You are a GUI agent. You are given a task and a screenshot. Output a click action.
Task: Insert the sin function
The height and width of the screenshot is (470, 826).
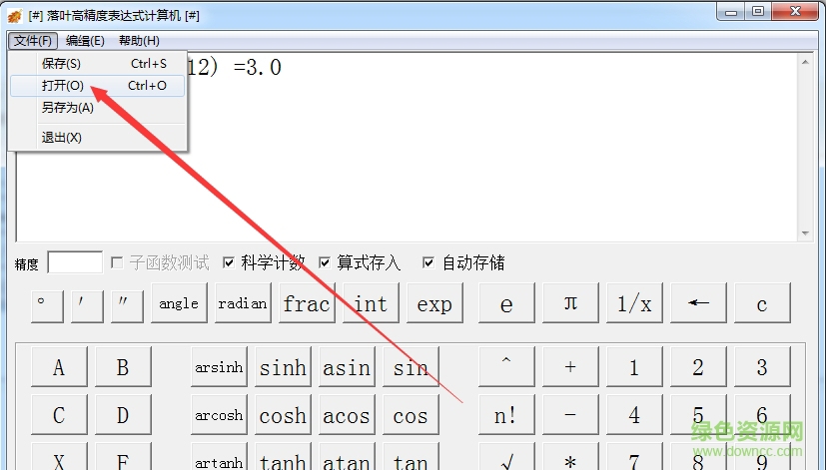click(411, 367)
